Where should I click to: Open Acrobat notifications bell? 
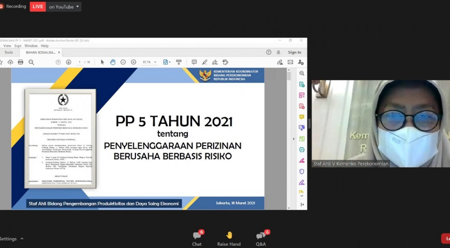coord(278,52)
